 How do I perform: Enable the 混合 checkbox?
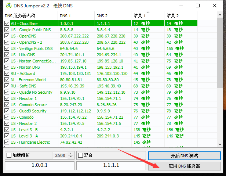[80, 155]
